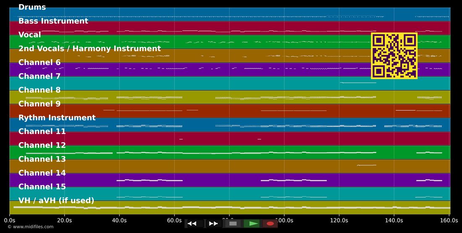462x233 pixels.
Task: Jump to the 140.0s time marker
Action: pyautogui.click(x=394, y=220)
